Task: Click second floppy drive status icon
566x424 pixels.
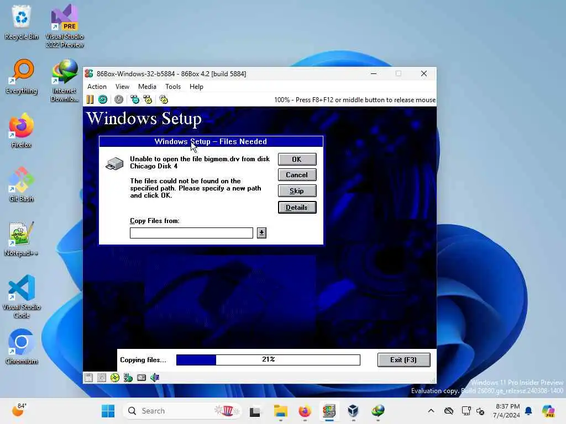Action: [x=102, y=378]
